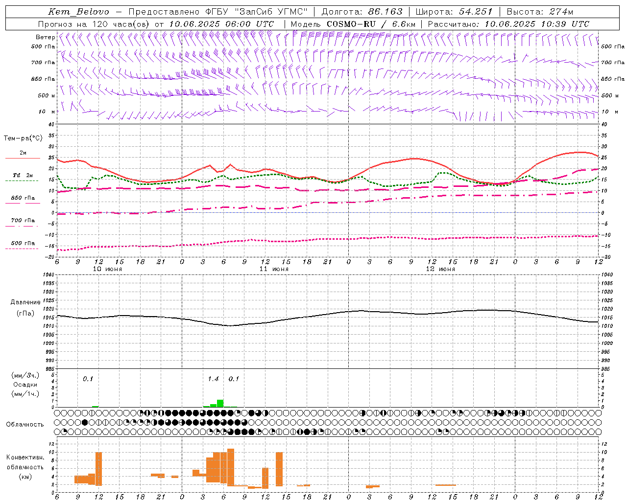Click the "11 июня" date label
Viewport: 627px width, 501px height.
point(274,269)
